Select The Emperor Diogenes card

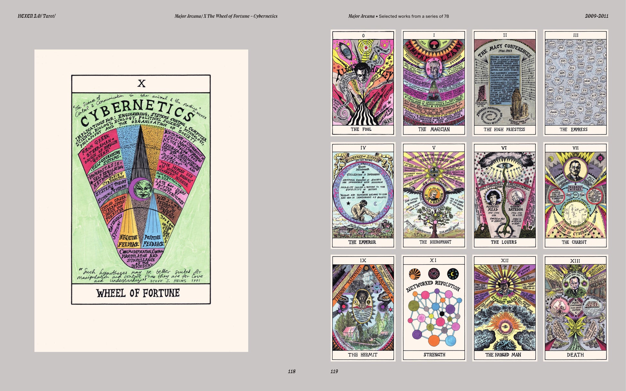click(x=363, y=195)
